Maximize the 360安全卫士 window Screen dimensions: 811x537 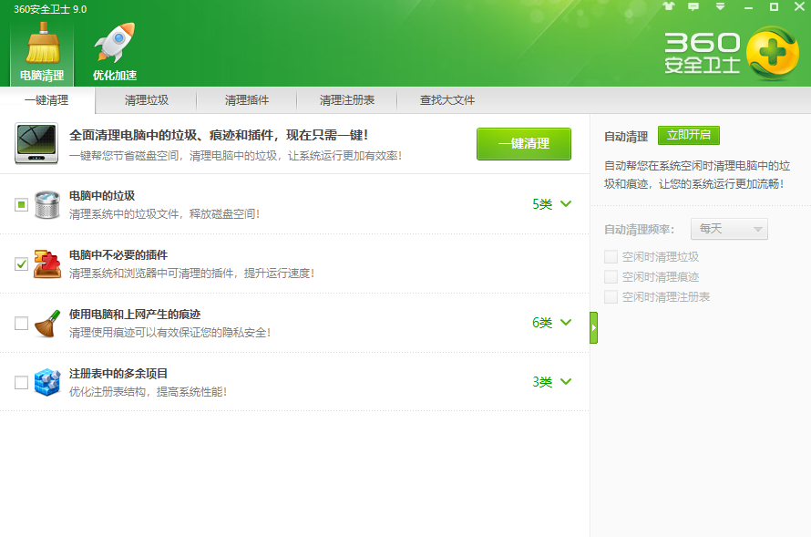click(x=774, y=6)
